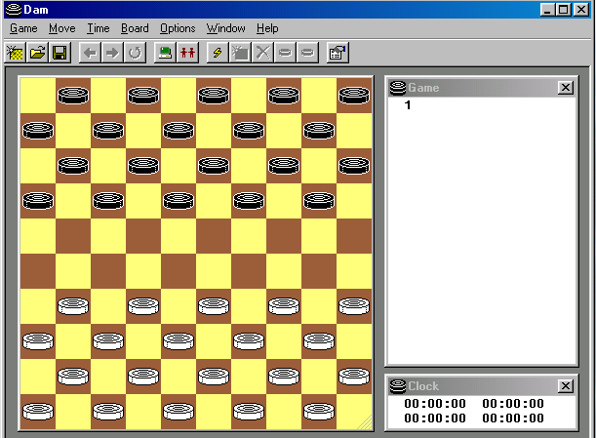This screenshot has width=596, height=438.
Task: Open the Window menu
Action: point(225,28)
